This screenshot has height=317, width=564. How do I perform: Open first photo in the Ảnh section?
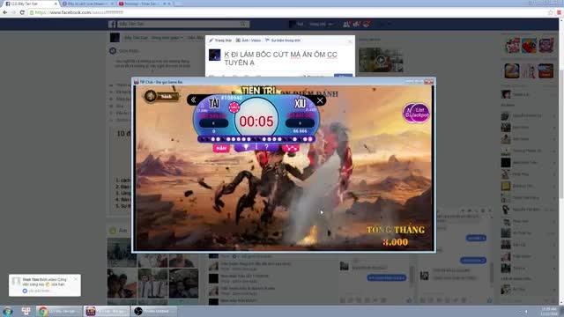pyautogui.click(x=122, y=252)
